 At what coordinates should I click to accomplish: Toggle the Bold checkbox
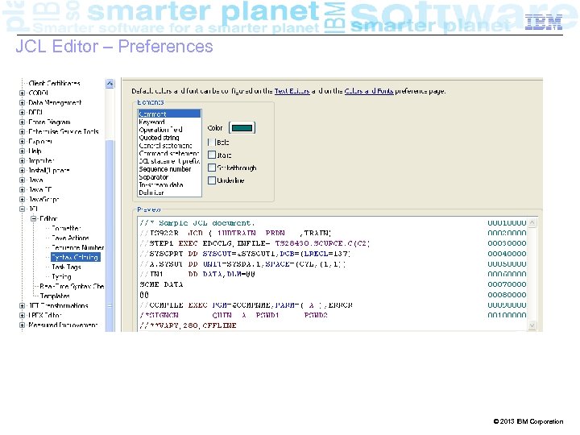coord(212,142)
